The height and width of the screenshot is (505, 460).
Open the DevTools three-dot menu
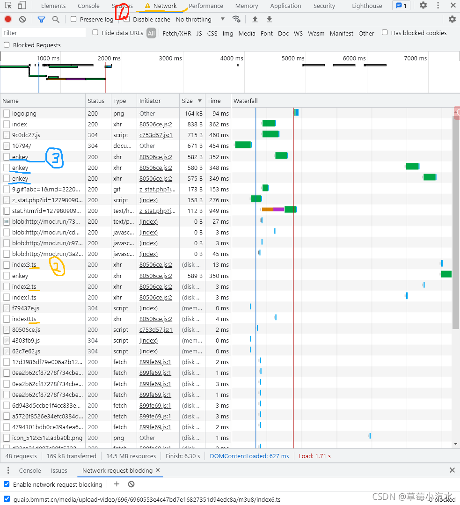(438, 6)
